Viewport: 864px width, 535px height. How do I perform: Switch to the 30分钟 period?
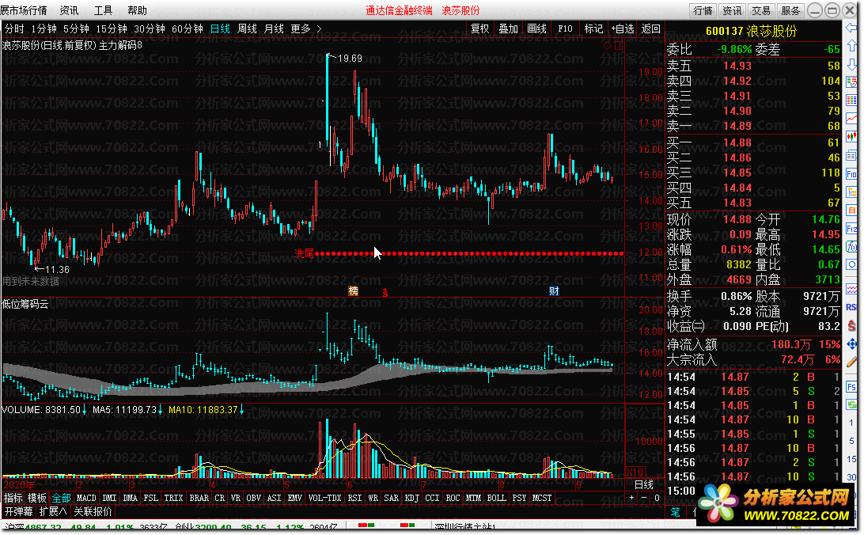150,28
